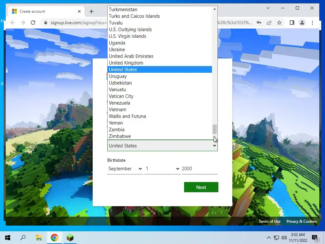325x244 pixels.
Task: Open Chrome profile avatar
Action: click(x=302, y=23)
